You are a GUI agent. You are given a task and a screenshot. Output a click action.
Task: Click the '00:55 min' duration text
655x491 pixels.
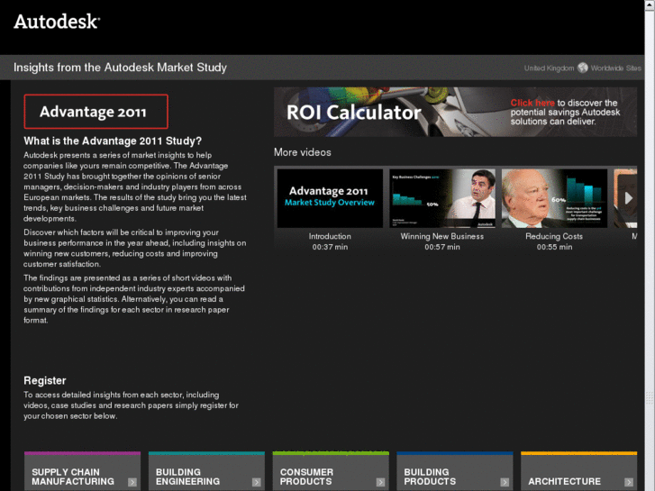[x=554, y=247]
